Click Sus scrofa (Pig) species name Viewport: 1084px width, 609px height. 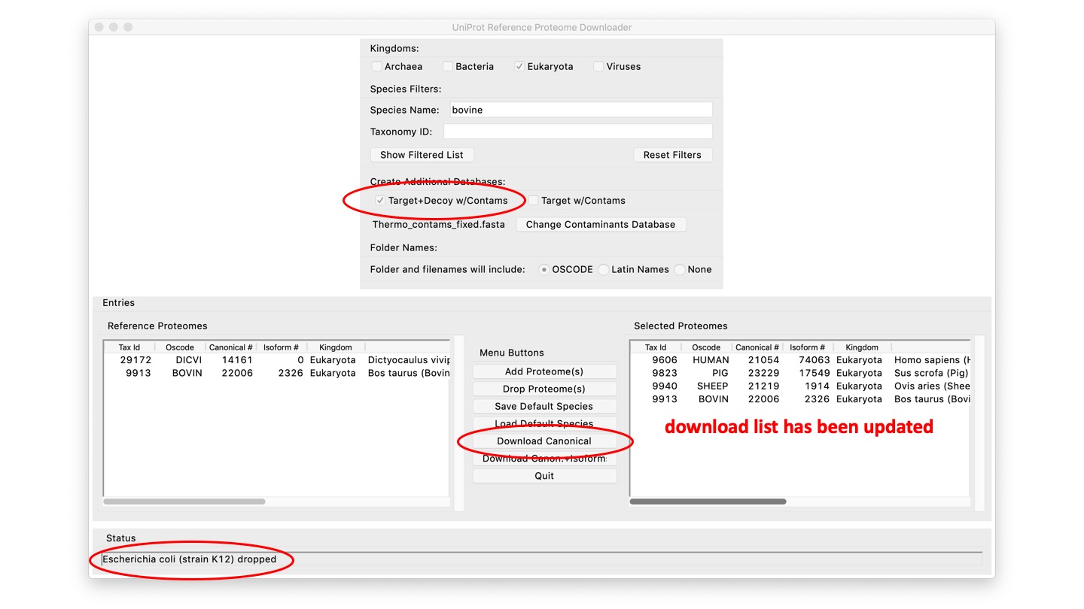pyautogui.click(x=931, y=373)
